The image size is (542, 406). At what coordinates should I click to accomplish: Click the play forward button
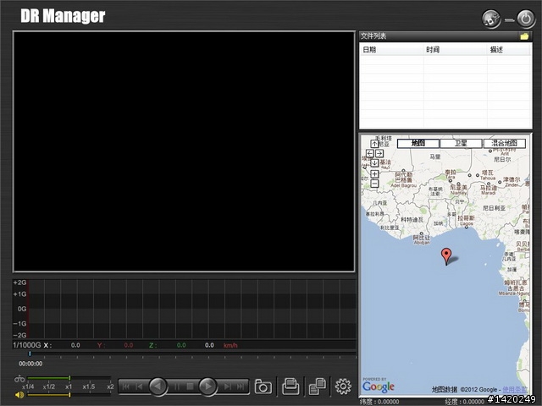click(x=207, y=386)
